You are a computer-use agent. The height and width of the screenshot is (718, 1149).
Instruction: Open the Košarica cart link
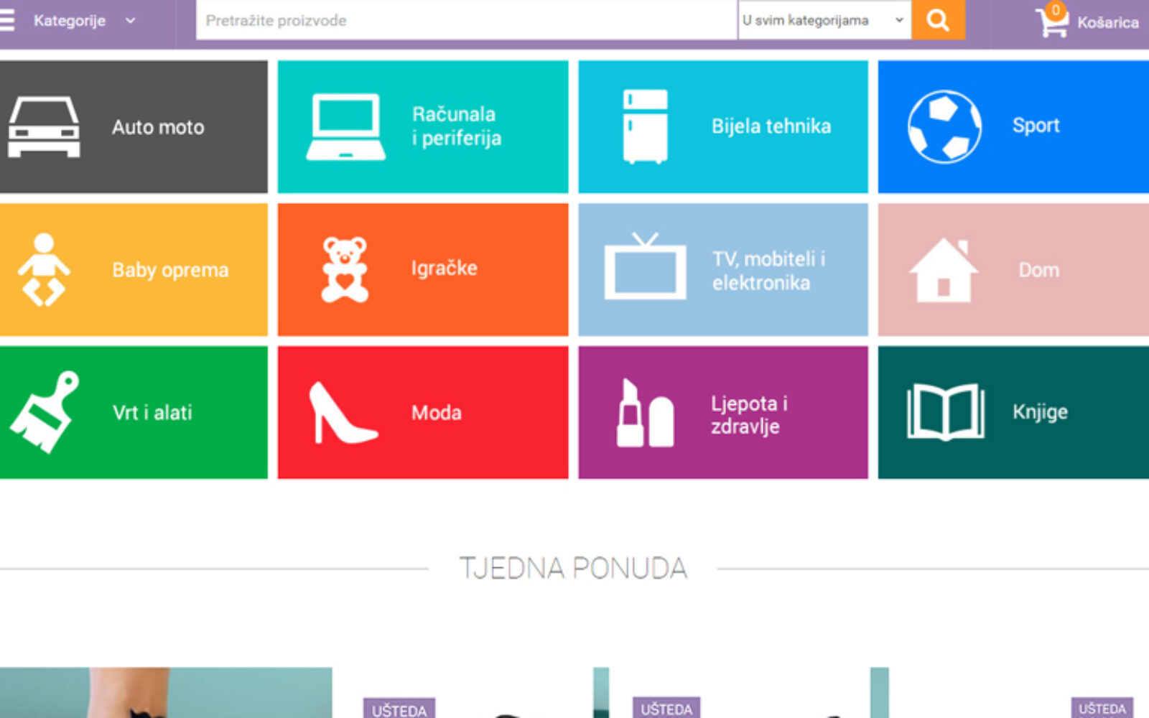1107,22
